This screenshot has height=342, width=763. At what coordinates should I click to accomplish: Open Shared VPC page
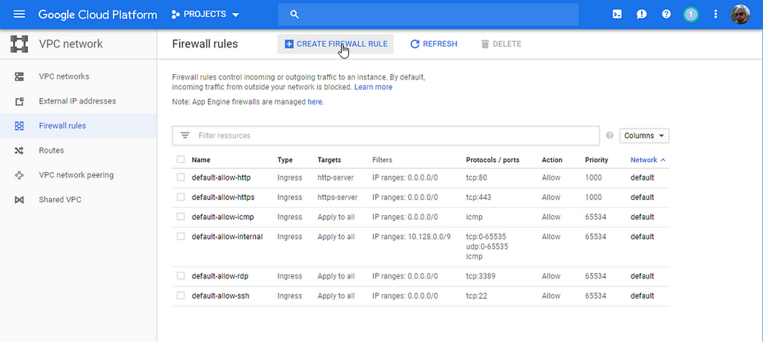60,199
